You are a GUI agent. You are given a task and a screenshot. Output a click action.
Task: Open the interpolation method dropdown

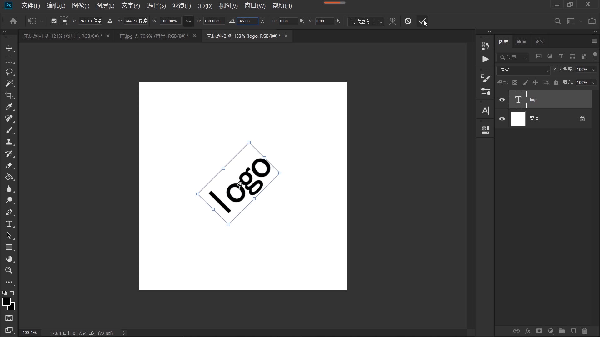coord(366,22)
